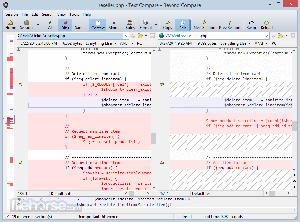This screenshot has width=300, height=222.
Task: Click the VMWebDev globe icon
Action: pos(161,36)
